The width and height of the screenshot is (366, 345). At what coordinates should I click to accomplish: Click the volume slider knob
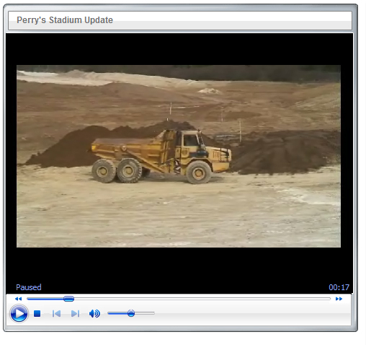click(131, 313)
